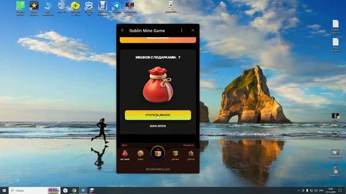Go back using the header arrow
Image resolution: width=346 pixels, height=194 pixels.
123,30
